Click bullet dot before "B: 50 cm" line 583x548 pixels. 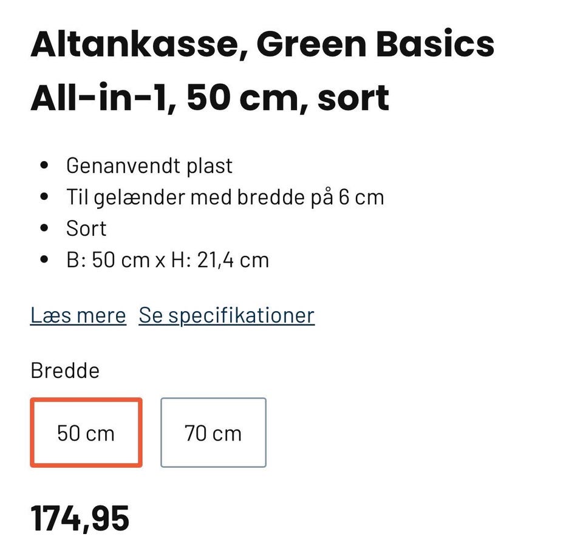tap(43, 261)
